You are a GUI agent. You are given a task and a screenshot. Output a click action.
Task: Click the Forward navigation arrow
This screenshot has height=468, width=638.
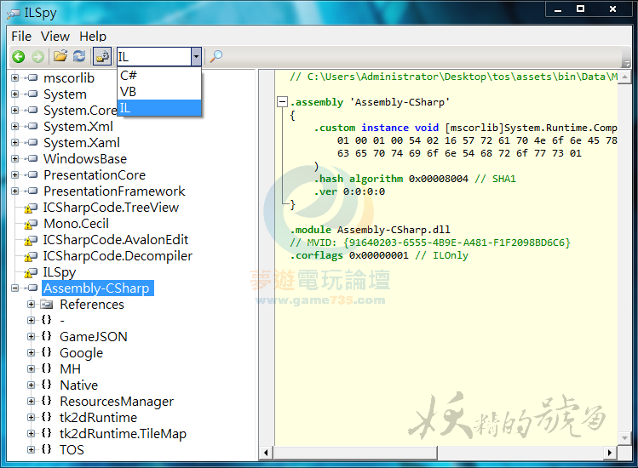(37, 56)
